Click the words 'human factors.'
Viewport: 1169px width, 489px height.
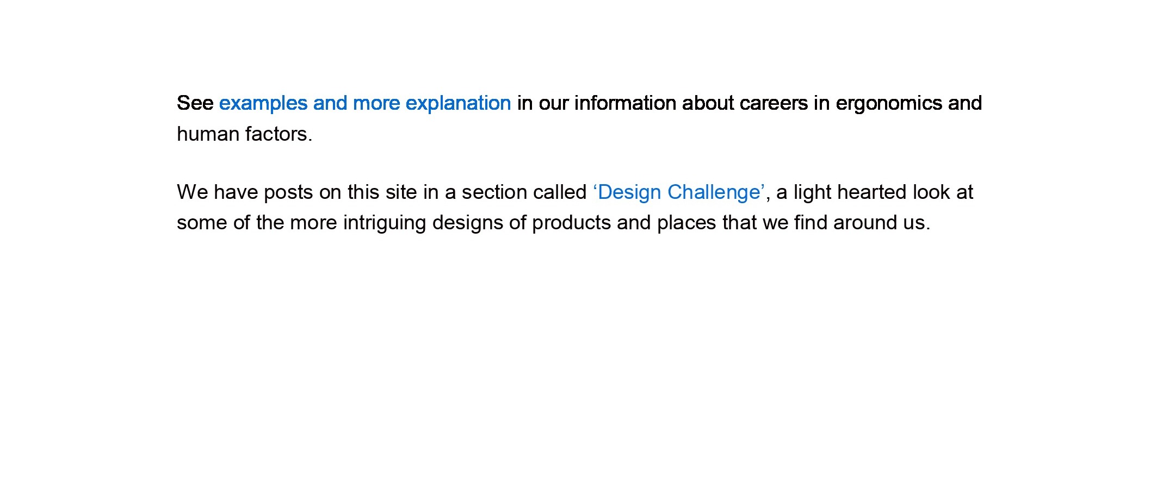click(x=245, y=134)
